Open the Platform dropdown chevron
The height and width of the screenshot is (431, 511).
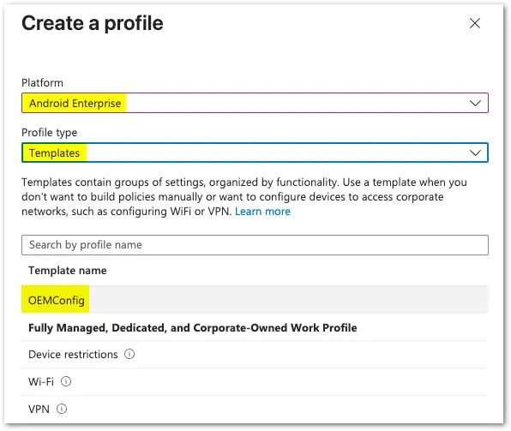click(475, 104)
